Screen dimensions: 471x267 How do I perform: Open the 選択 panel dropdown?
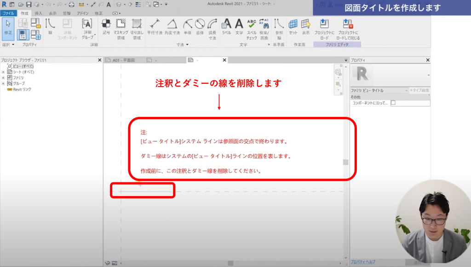pyautogui.click(x=8, y=45)
